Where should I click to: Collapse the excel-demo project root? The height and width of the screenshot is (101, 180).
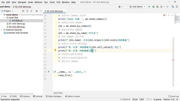pyautogui.click(x=1, y=15)
